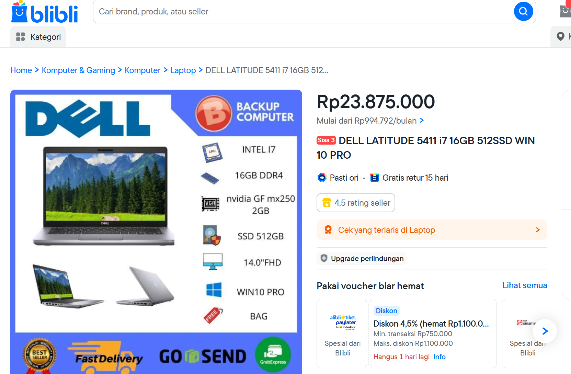Open the Dell Latitude product image
This screenshot has height=374, width=571.
pyautogui.click(x=156, y=232)
